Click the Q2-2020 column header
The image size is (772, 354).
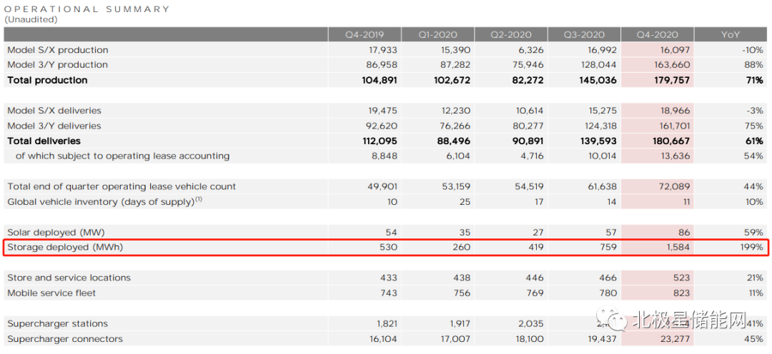tap(510, 34)
